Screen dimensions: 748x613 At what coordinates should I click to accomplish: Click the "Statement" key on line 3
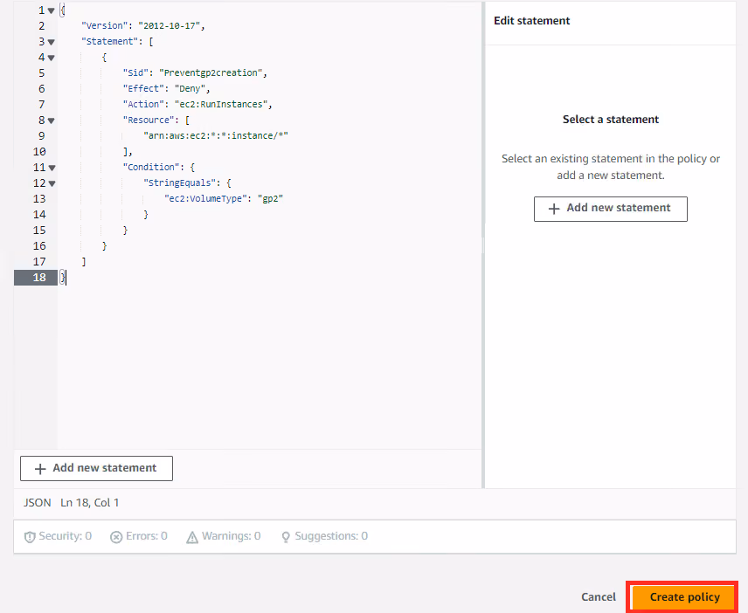pos(110,41)
